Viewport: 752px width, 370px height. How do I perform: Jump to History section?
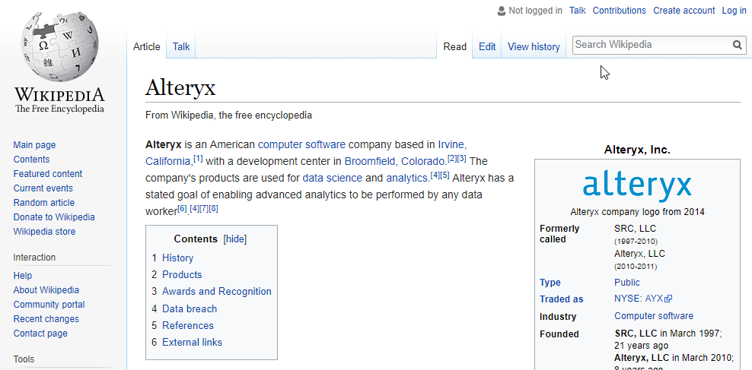click(177, 258)
